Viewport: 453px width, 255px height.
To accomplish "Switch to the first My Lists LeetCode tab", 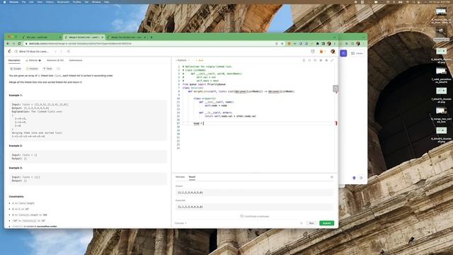I will (40, 38).
